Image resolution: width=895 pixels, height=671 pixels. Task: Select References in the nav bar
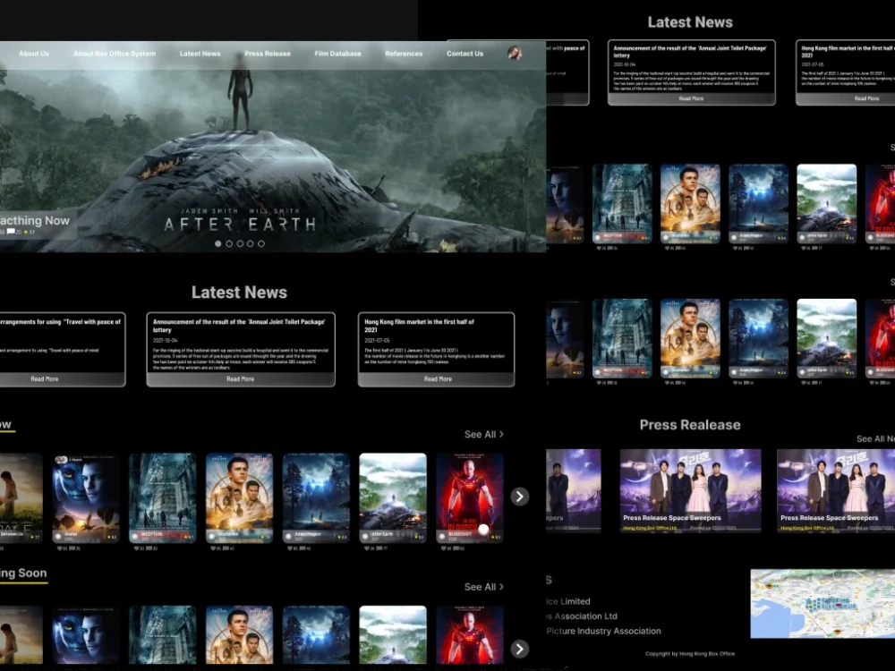404,54
